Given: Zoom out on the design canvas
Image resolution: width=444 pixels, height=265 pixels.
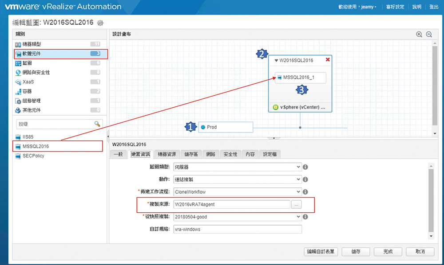Looking at the screenshot, I should point(429,34).
